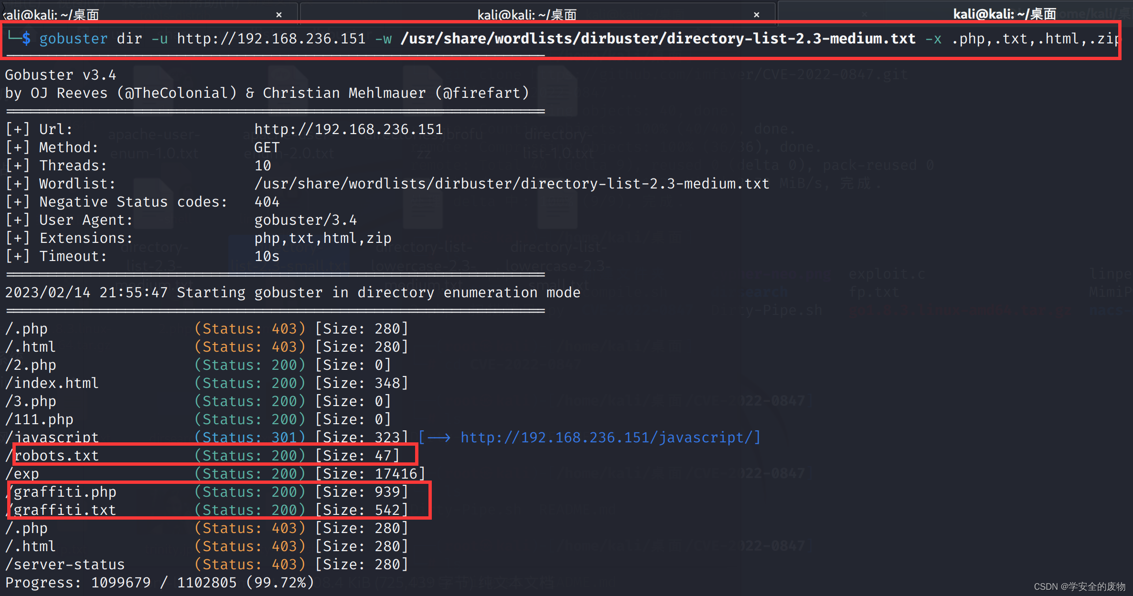Select the /exp result line
This screenshot has width=1133, height=596.
click(x=215, y=473)
